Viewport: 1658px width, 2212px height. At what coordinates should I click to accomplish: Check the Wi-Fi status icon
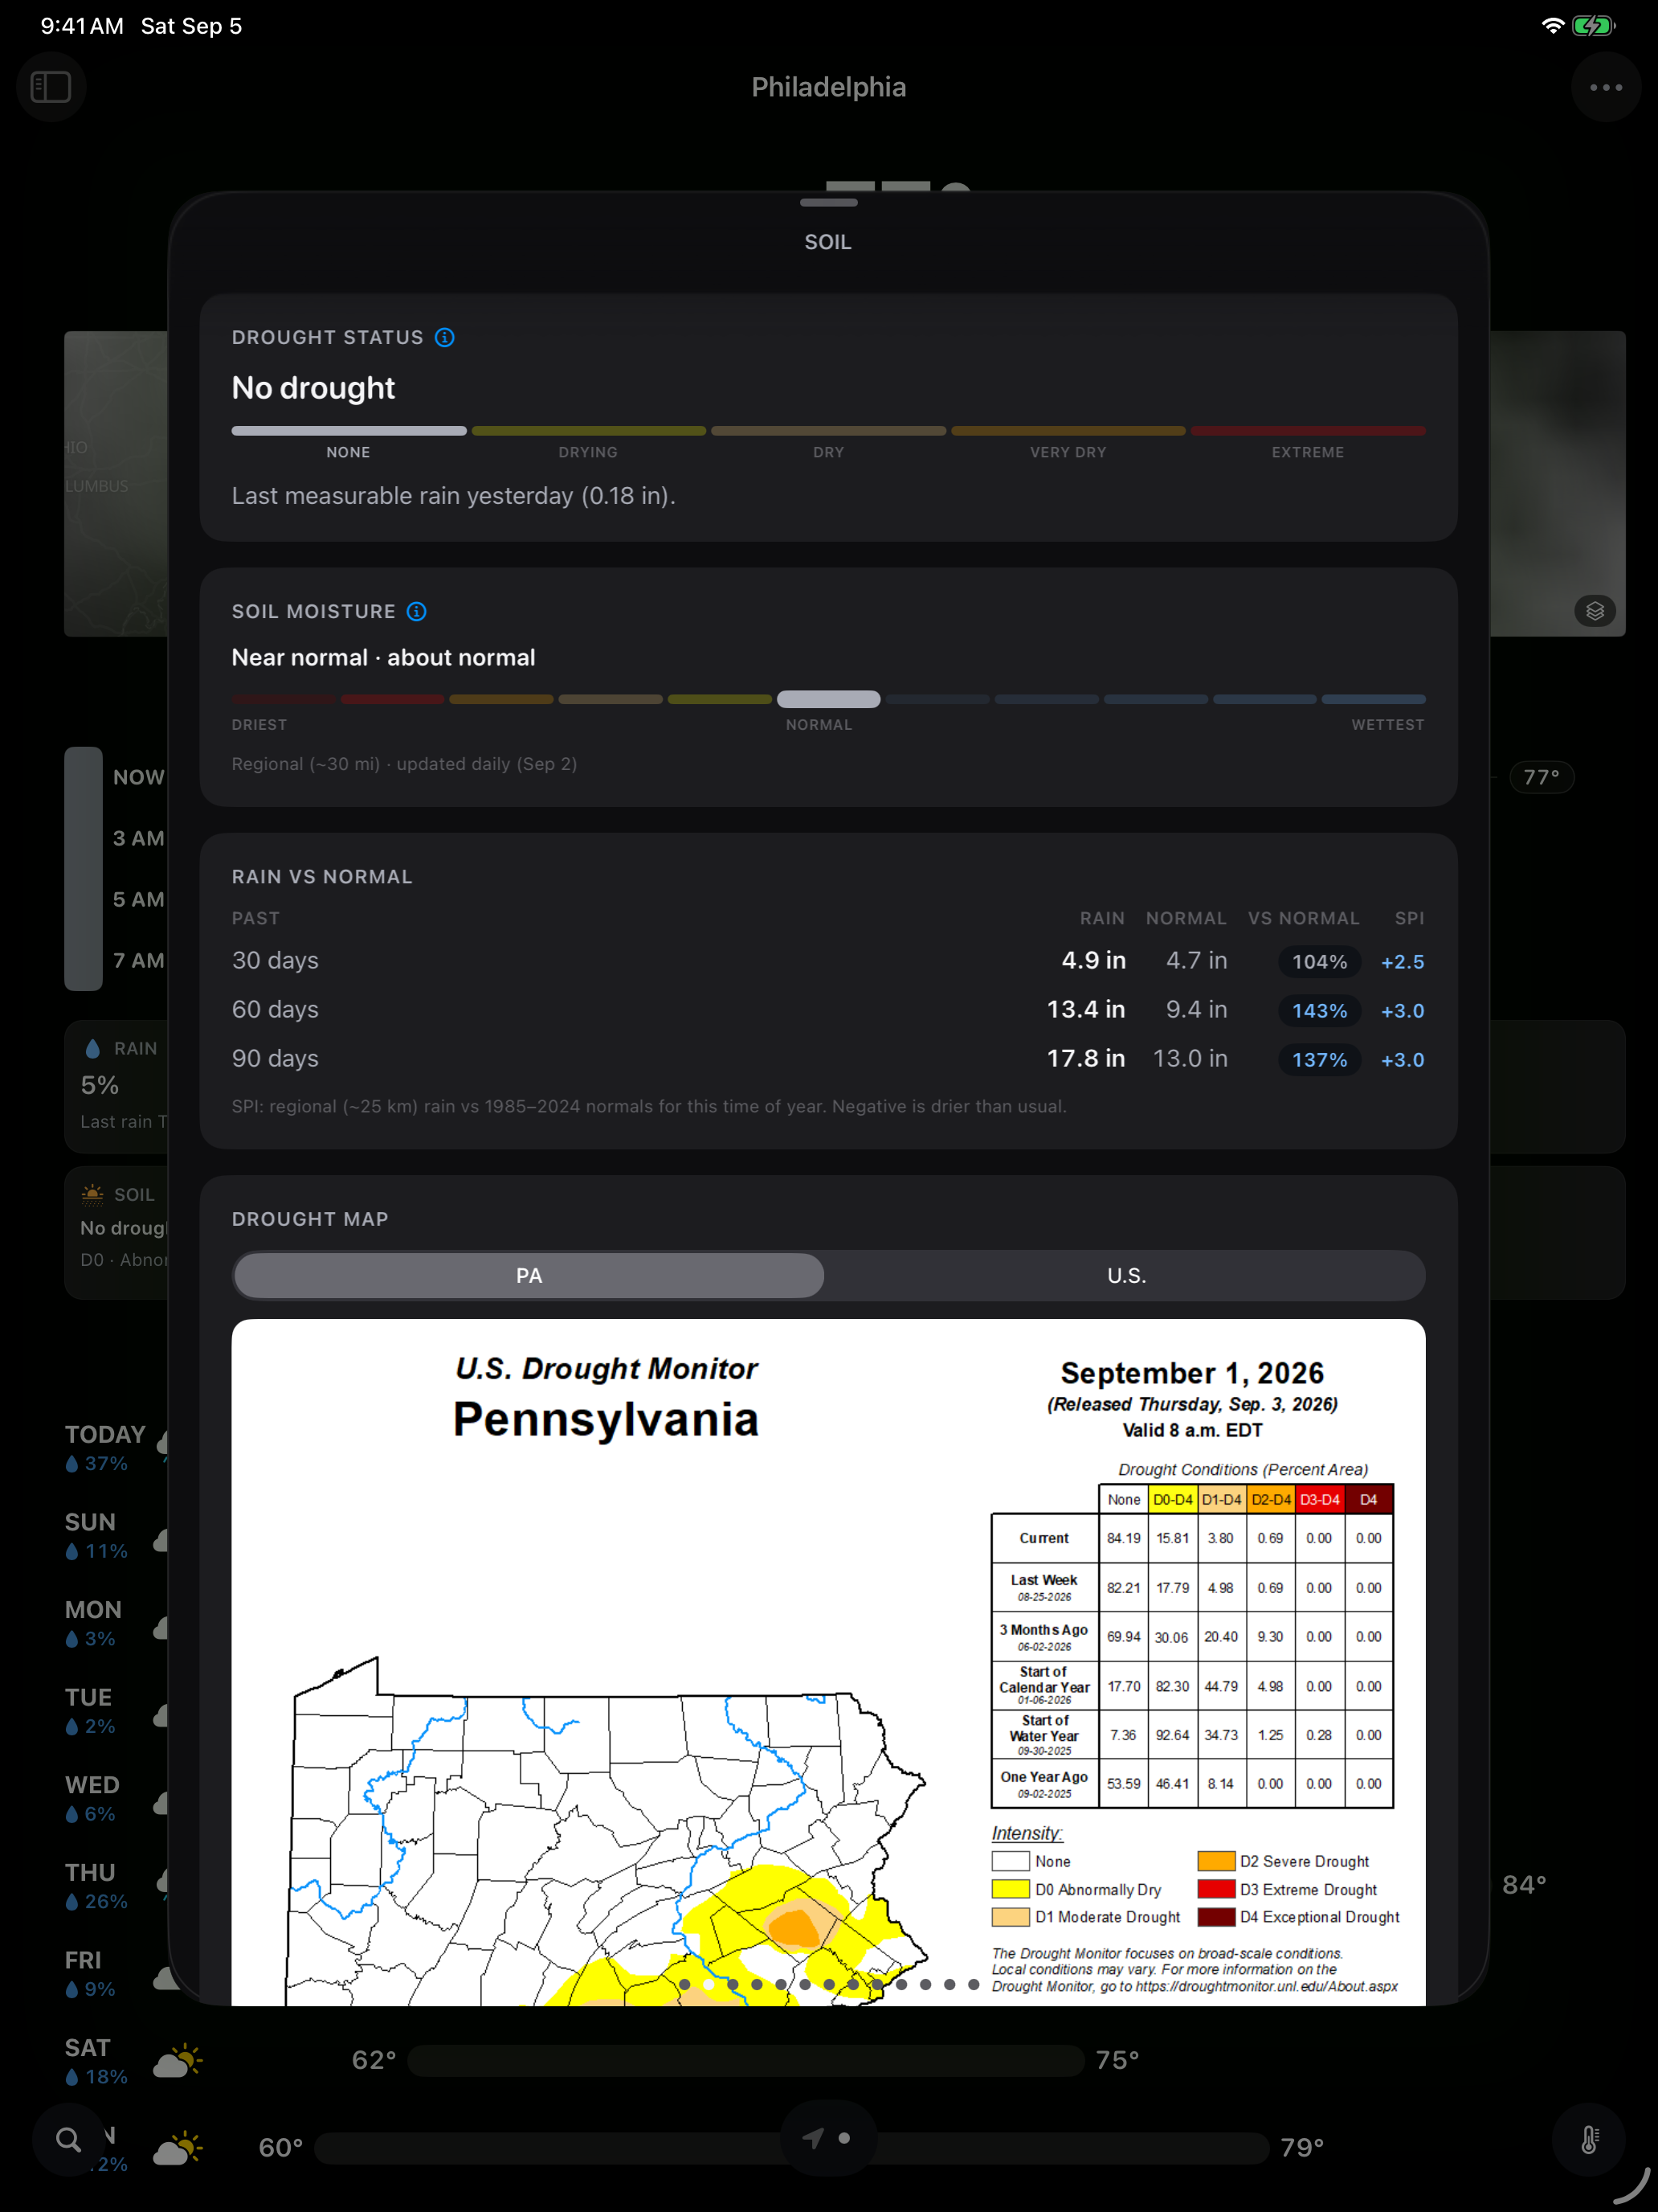pyautogui.click(x=1552, y=26)
